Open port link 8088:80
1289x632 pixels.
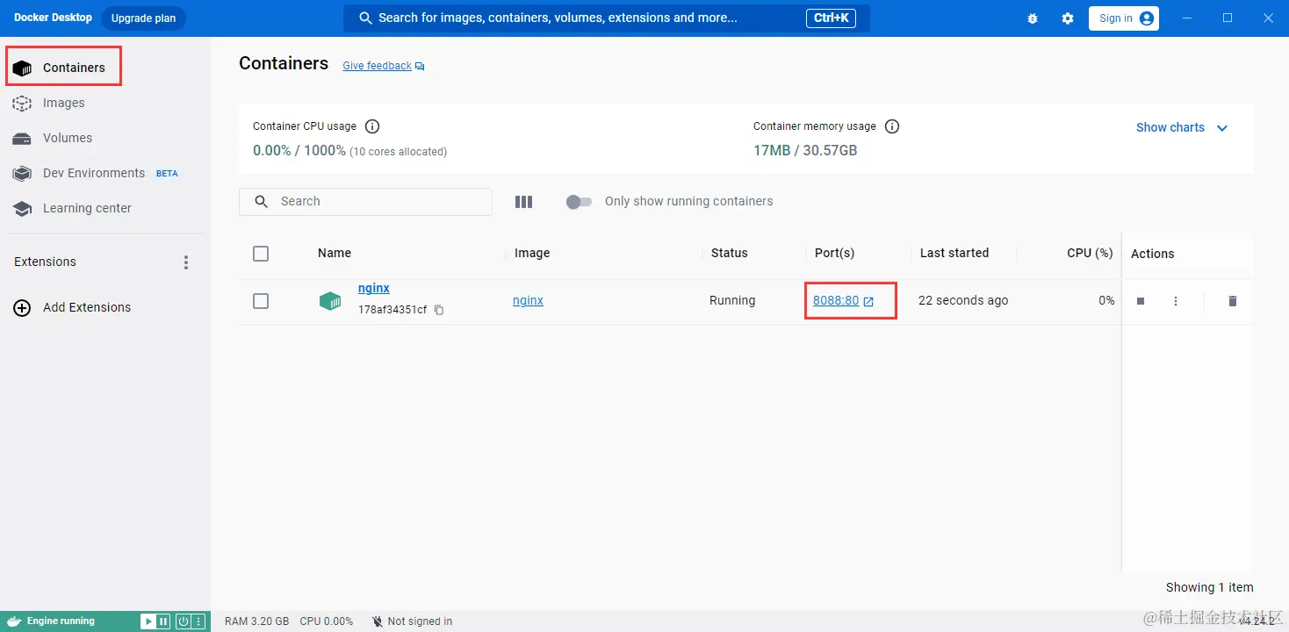(x=836, y=300)
